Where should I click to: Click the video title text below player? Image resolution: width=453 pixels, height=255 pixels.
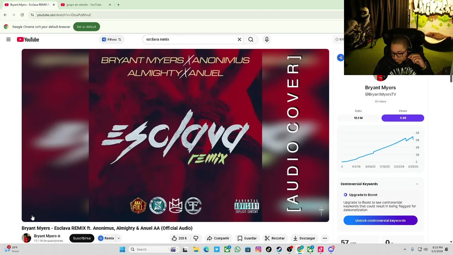107,228
